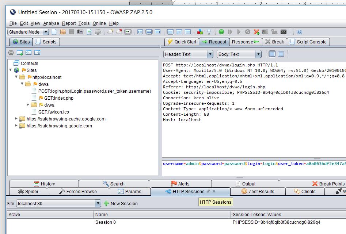The image size is (346, 234).
Task: Click the Continue play icon
Action: pos(239,32)
